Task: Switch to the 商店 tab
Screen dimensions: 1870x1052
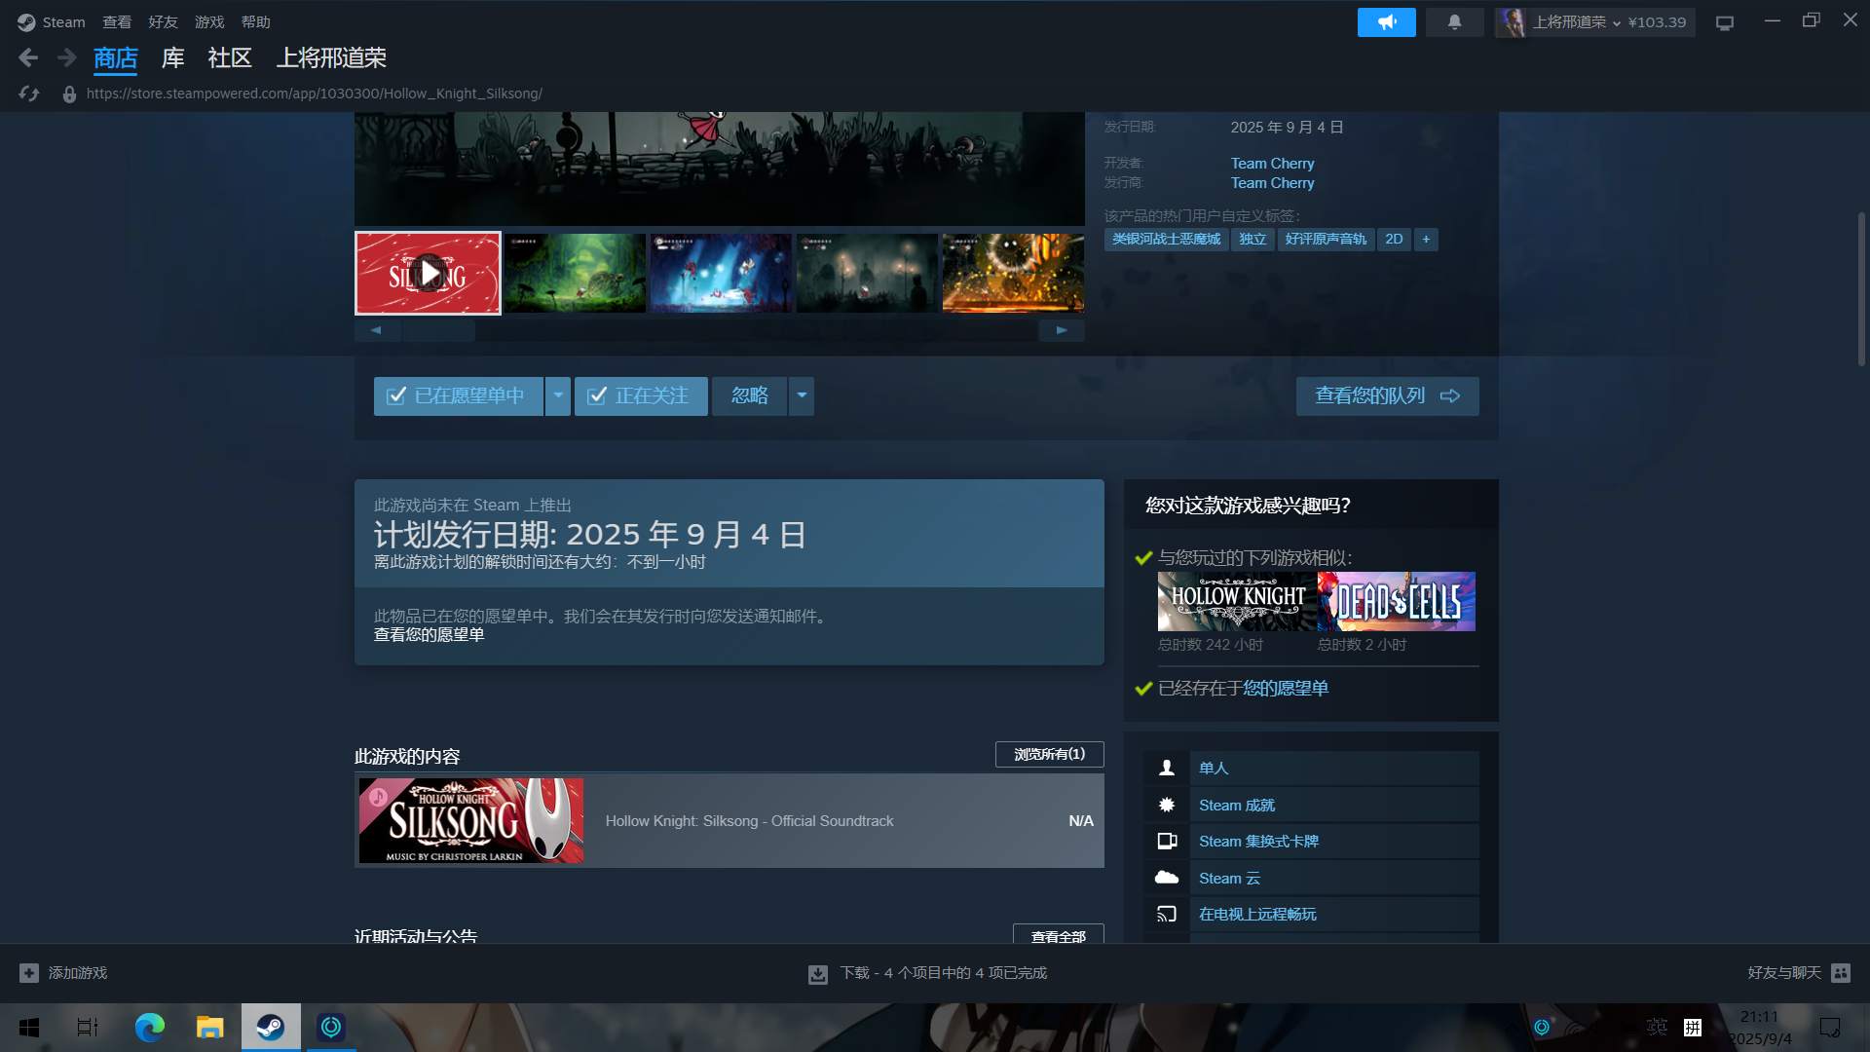Action: coord(115,58)
